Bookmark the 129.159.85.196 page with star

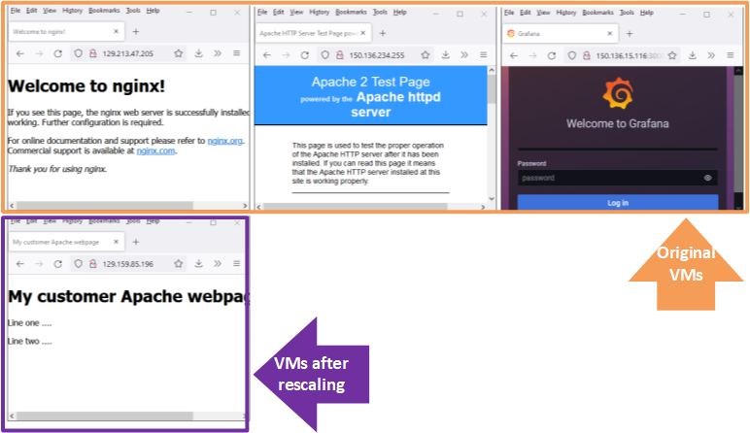tap(179, 264)
